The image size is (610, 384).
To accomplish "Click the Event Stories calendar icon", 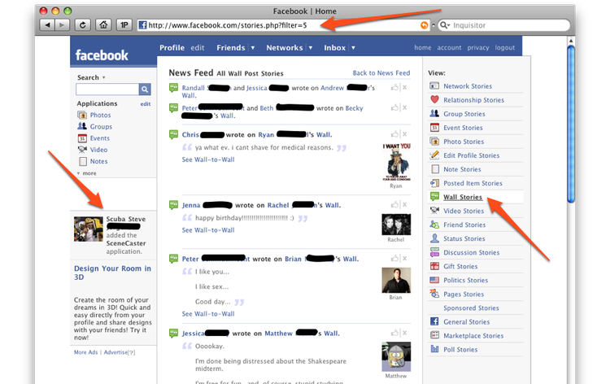I will (434, 128).
